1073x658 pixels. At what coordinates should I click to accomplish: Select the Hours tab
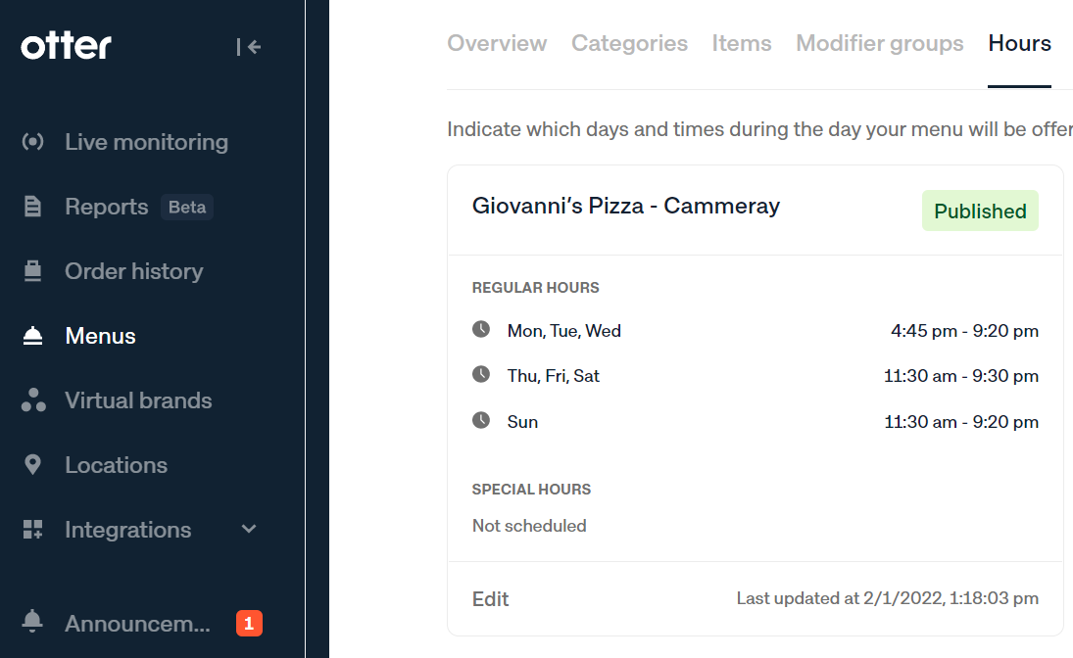point(1020,43)
